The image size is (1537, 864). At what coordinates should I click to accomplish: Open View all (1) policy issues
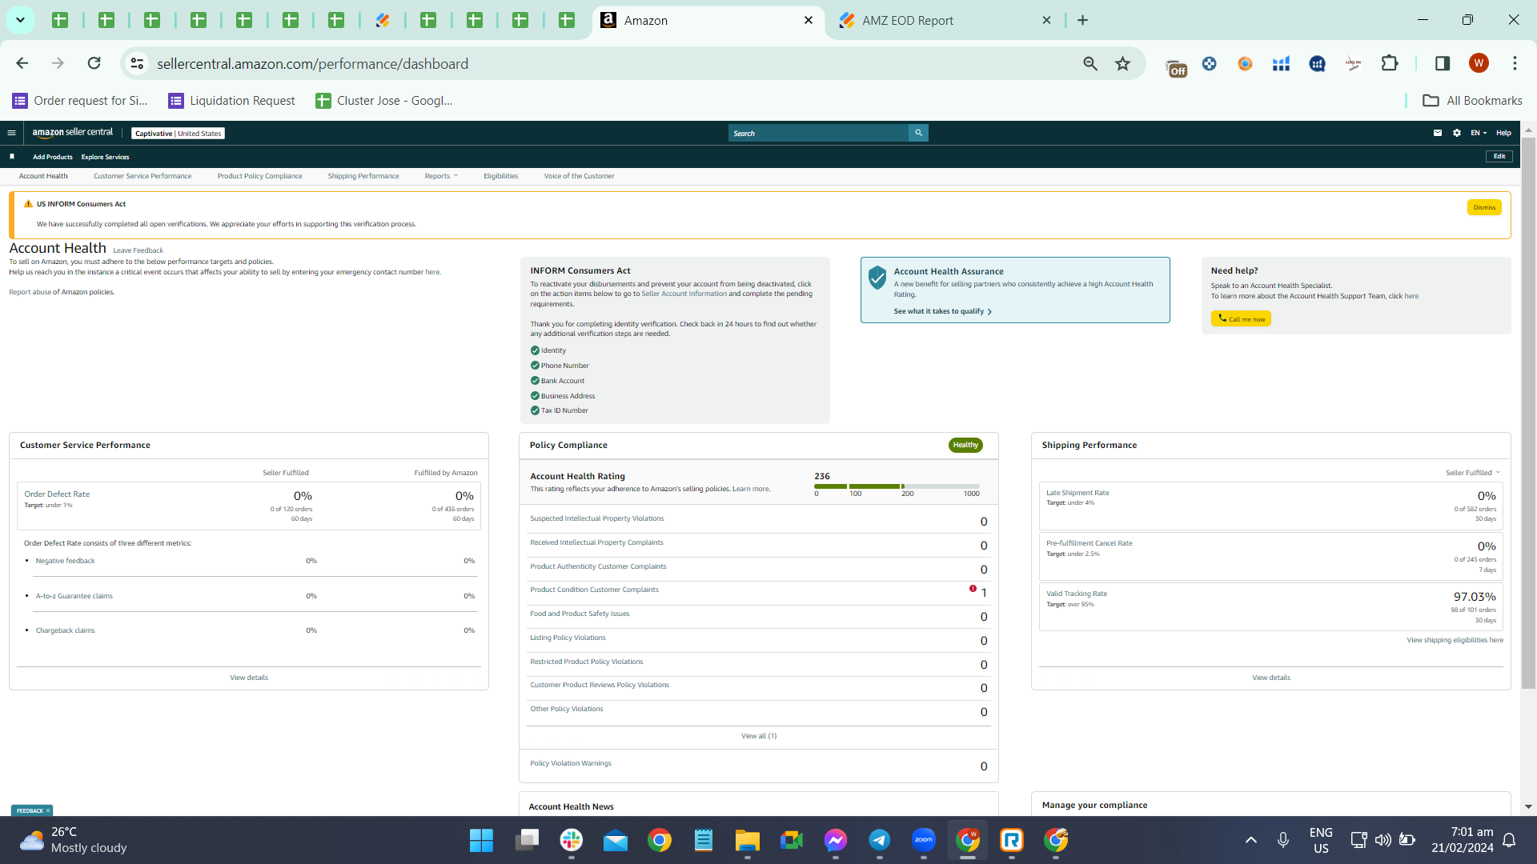point(759,736)
